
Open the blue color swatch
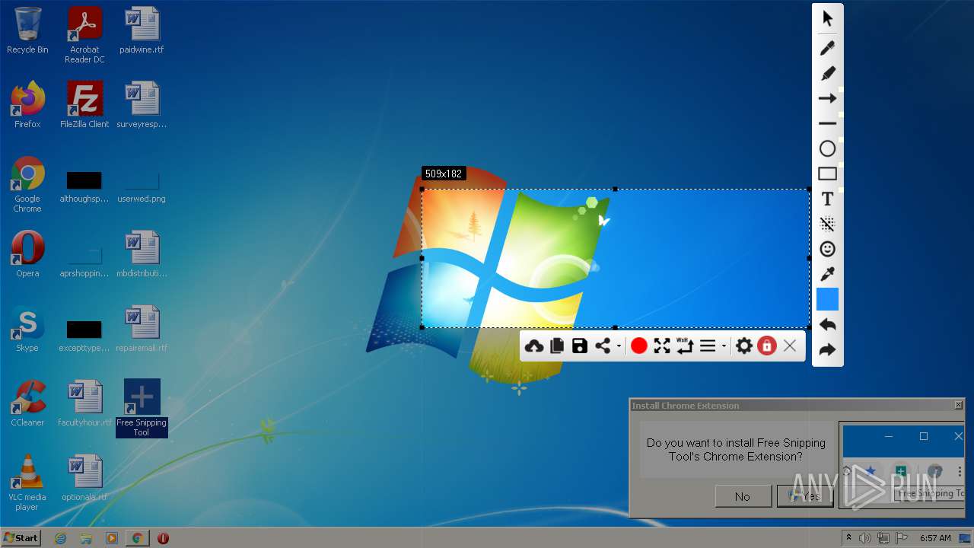pos(827,299)
